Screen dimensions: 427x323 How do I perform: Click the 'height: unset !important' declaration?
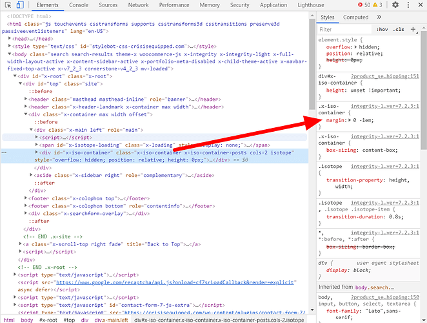363,90
